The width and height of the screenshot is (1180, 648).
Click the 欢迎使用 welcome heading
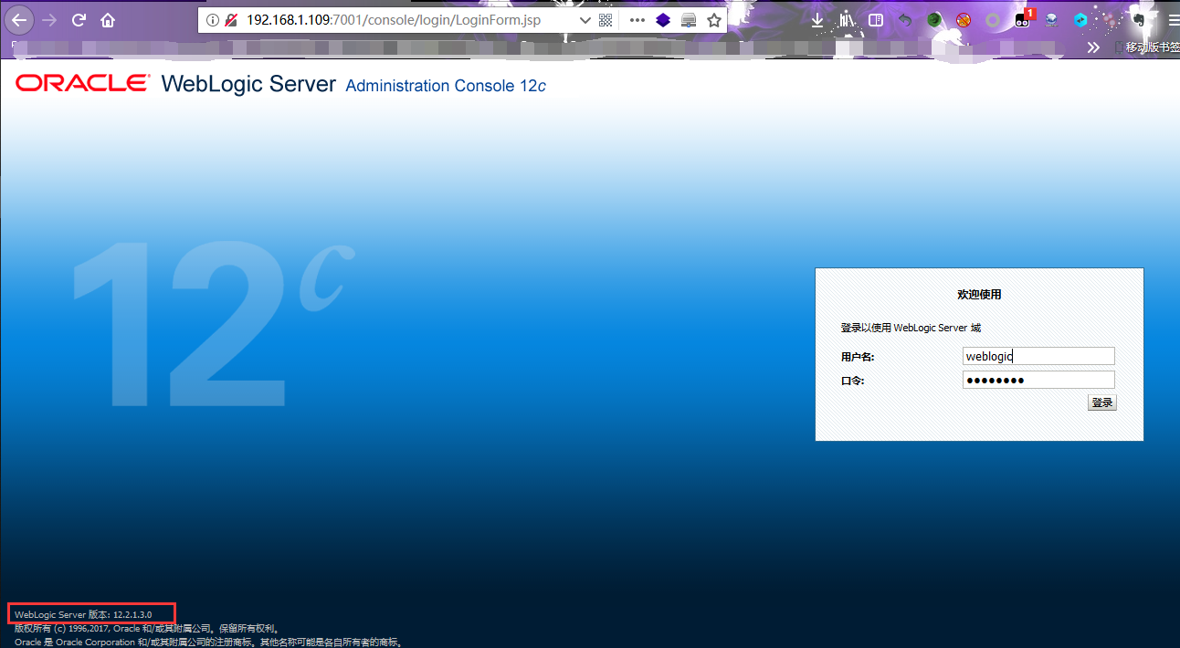pos(979,295)
